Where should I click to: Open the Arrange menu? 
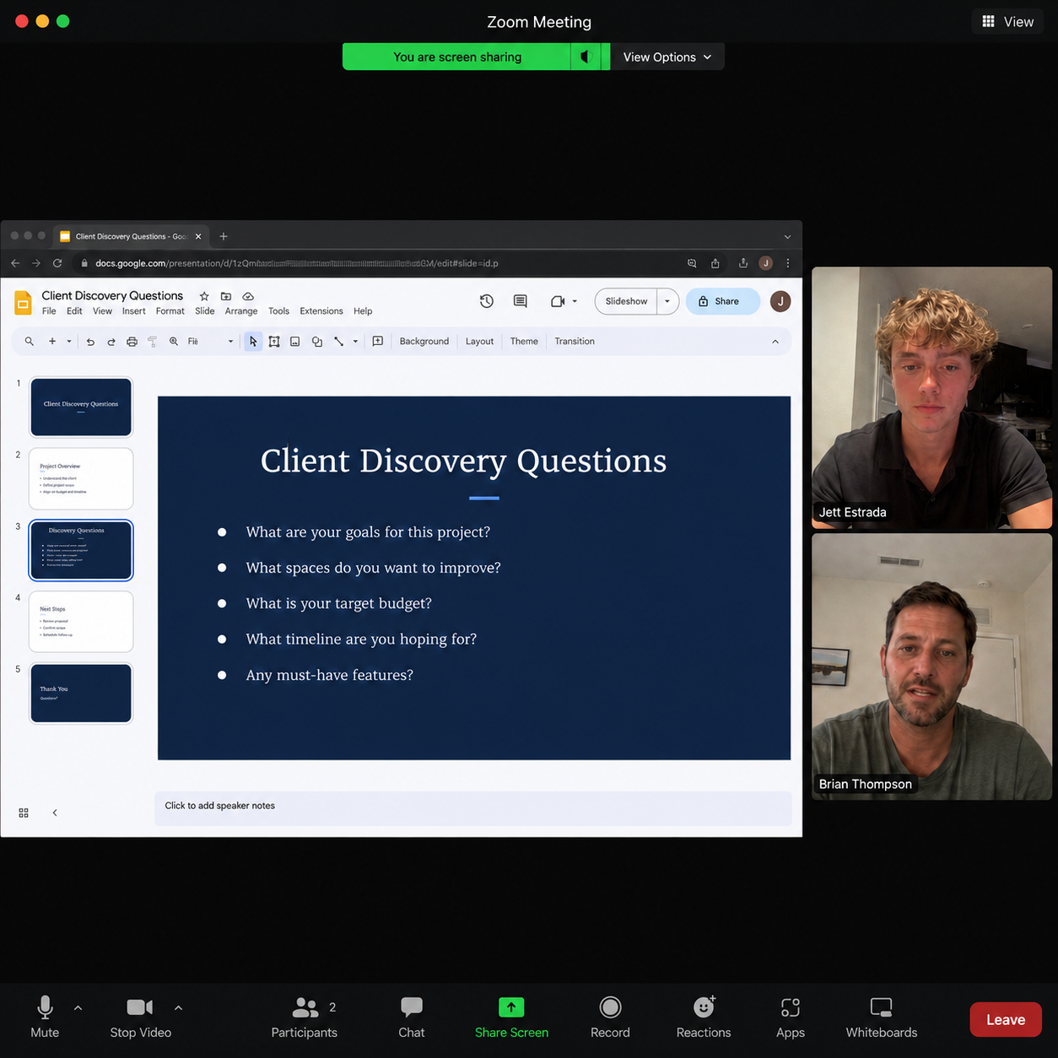point(241,311)
